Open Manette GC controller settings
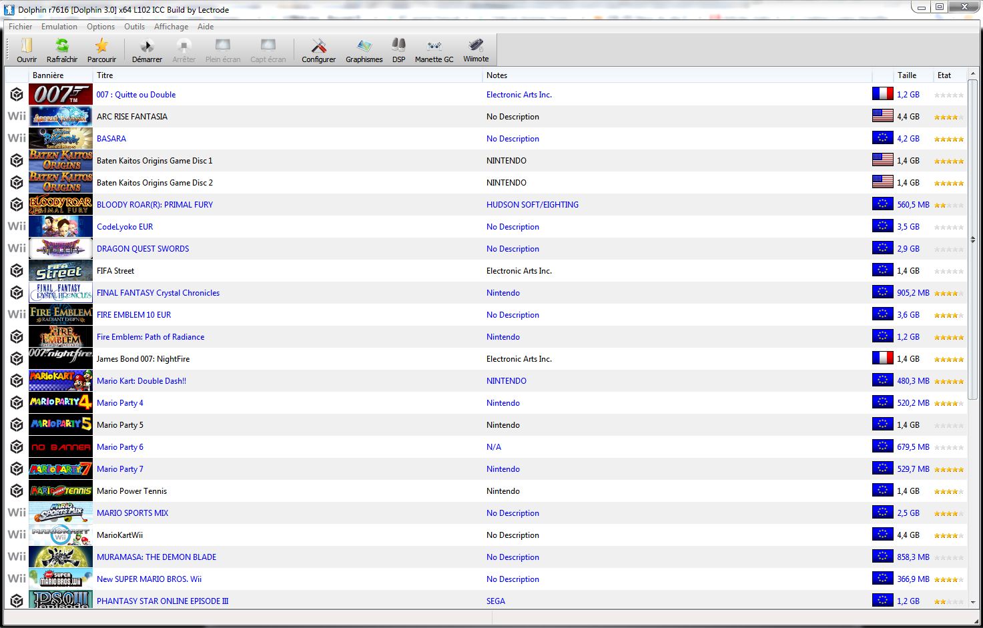The height and width of the screenshot is (628, 983). (434, 45)
